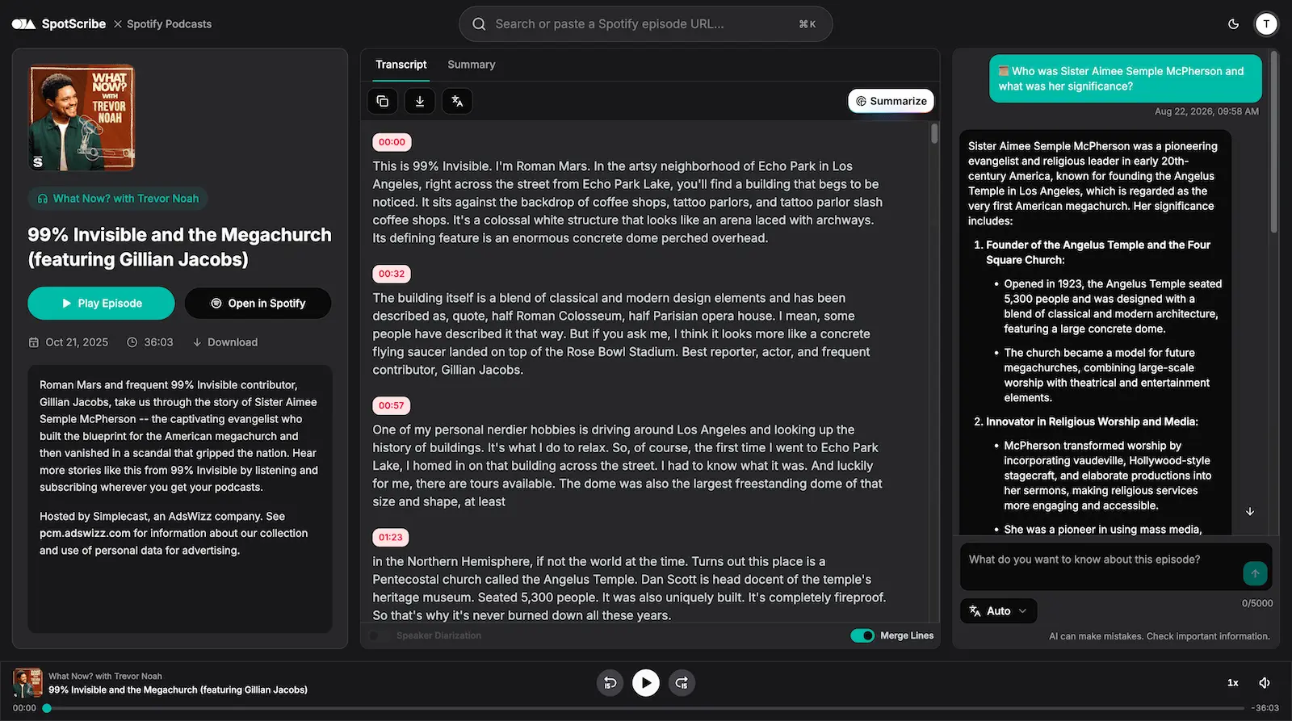Click the Summarize button

tap(891, 101)
